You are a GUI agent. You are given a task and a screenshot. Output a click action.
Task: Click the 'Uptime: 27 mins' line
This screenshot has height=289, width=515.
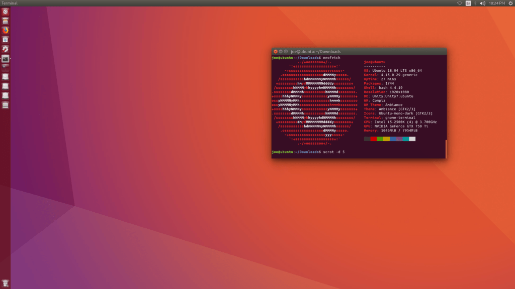pos(380,79)
